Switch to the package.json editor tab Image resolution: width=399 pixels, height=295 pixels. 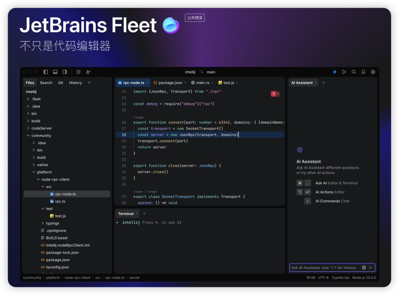(170, 82)
